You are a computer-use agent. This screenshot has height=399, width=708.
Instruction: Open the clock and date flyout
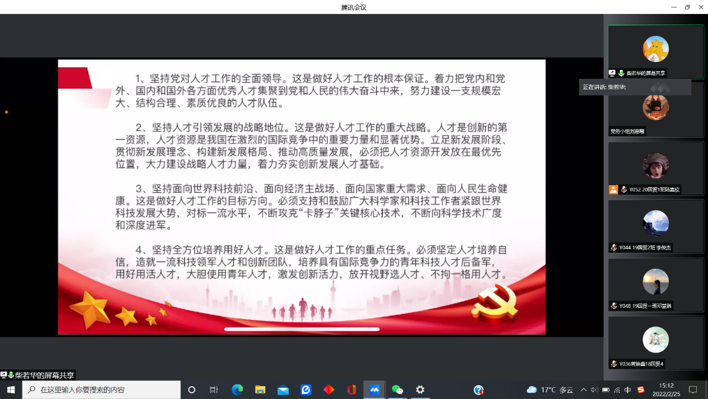[667, 389]
